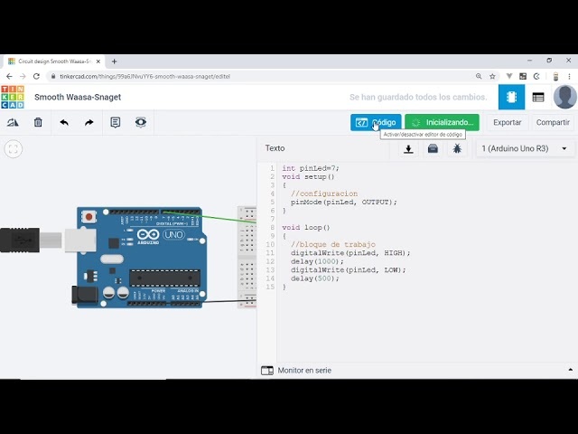Switch to circuit view in header
The height and width of the screenshot is (434, 578).
511,97
